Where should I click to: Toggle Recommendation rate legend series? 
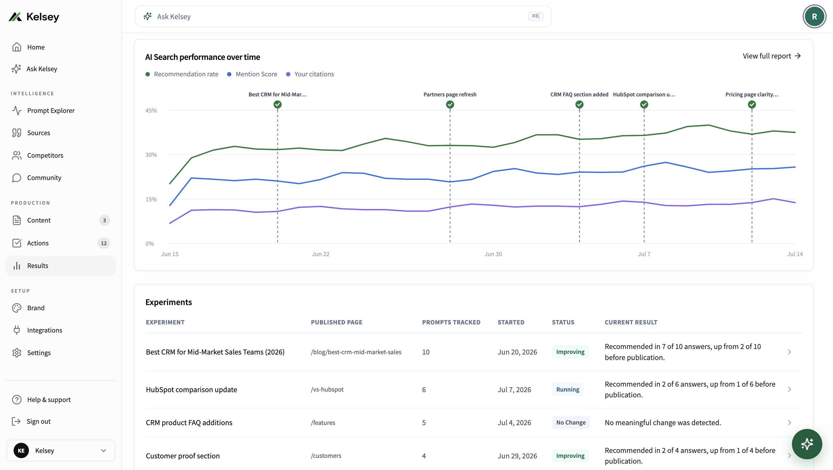[x=182, y=74]
